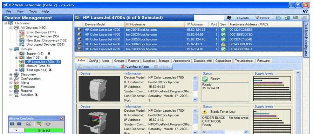
Task: Click the Error Devices red X icon
Action: 22,32
